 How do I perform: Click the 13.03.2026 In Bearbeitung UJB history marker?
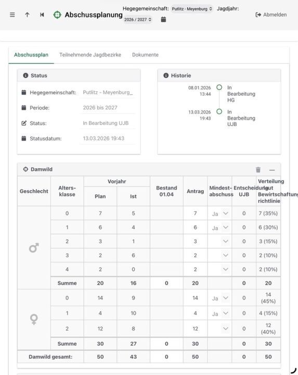pos(219,111)
